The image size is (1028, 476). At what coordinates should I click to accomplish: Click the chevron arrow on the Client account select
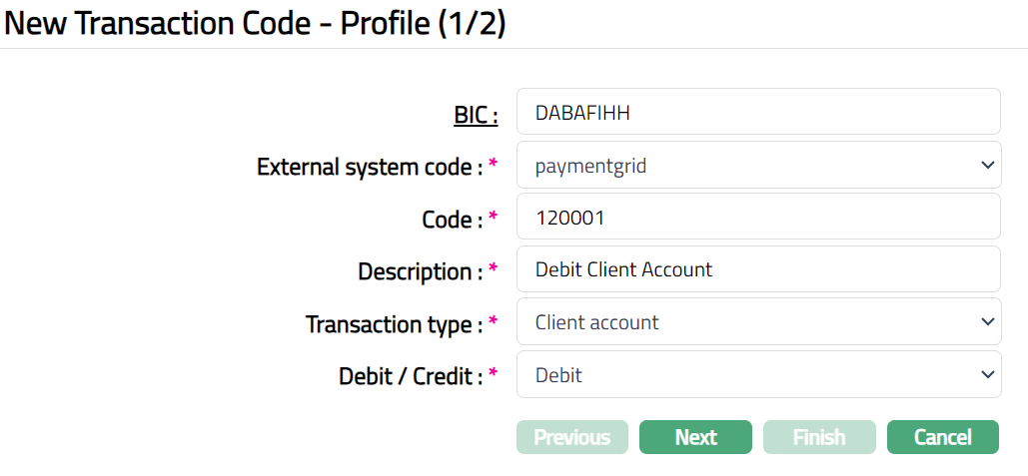coord(987,322)
